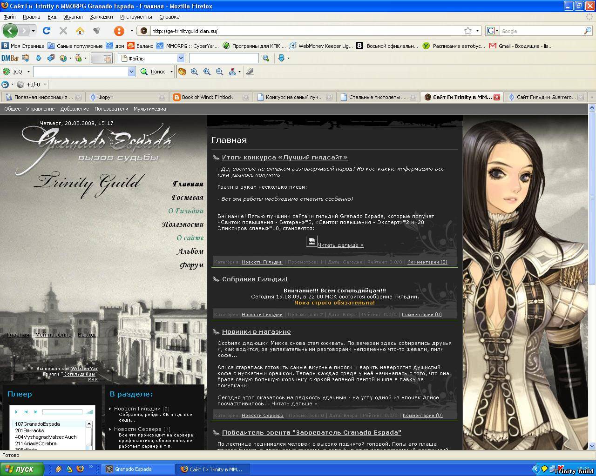596x476 pixels.
Task: Expand the ICQ search field dropdown
Action: coord(131,72)
